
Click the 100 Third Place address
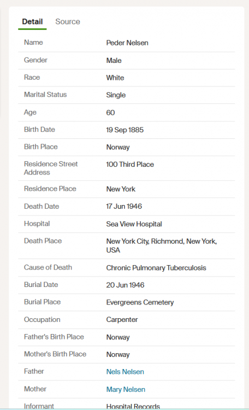(x=130, y=165)
